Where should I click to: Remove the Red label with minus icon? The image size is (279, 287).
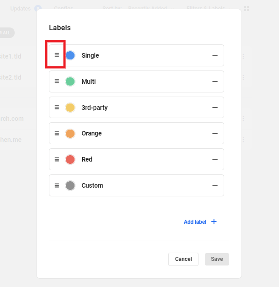[215, 159]
